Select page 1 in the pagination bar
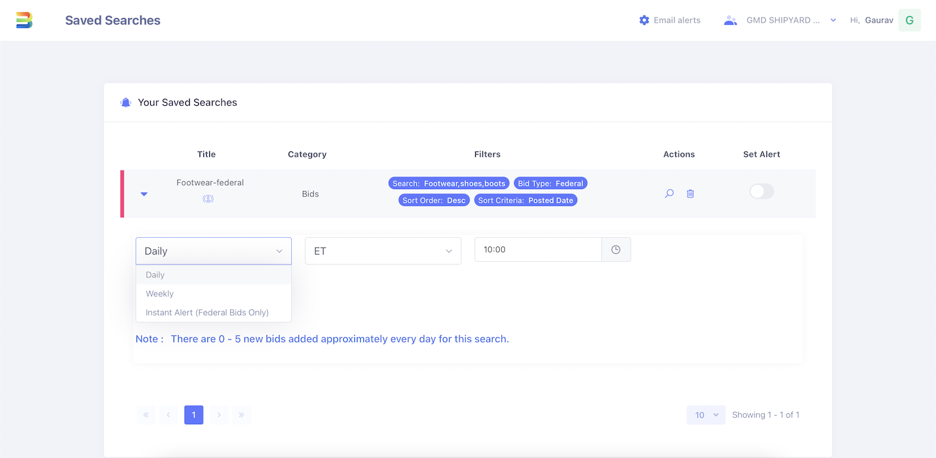The height and width of the screenshot is (458, 936). 193,414
